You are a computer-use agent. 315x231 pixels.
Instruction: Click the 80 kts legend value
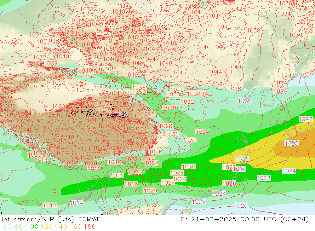pos(19,227)
